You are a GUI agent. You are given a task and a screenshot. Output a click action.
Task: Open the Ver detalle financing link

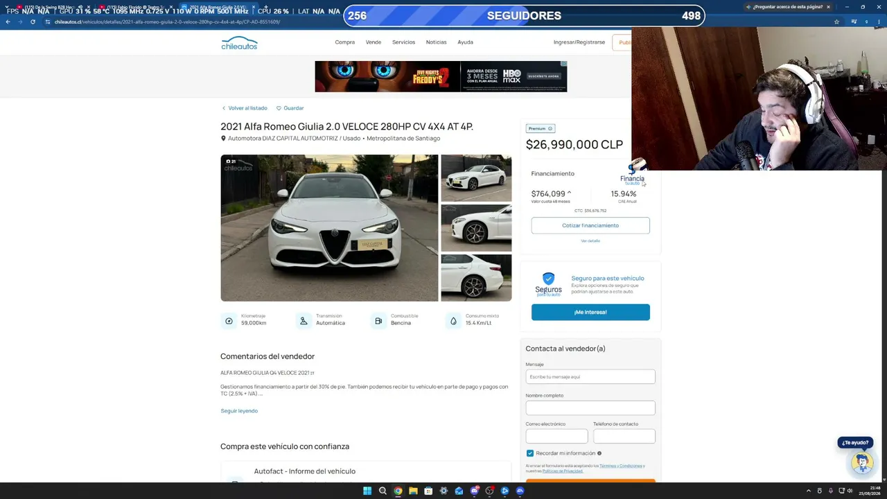[x=590, y=240]
